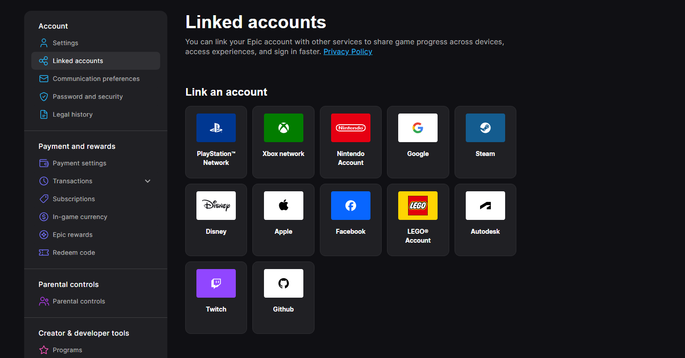Click the Disney logo icon
The image size is (685, 358).
[216, 206]
